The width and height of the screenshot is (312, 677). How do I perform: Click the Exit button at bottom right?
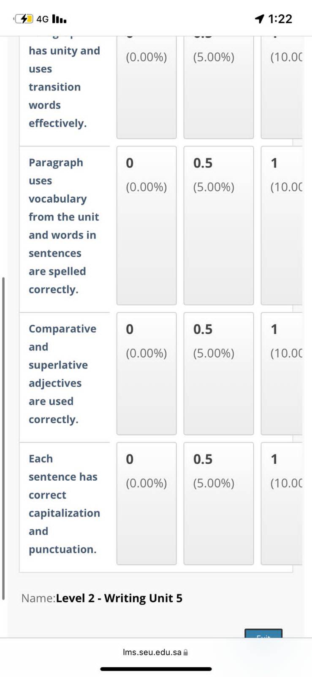pos(263,633)
